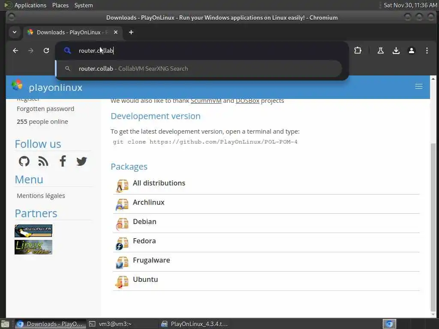Open the Chromium downloads icon
This screenshot has height=329, width=439.
pyautogui.click(x=396, y=51)
